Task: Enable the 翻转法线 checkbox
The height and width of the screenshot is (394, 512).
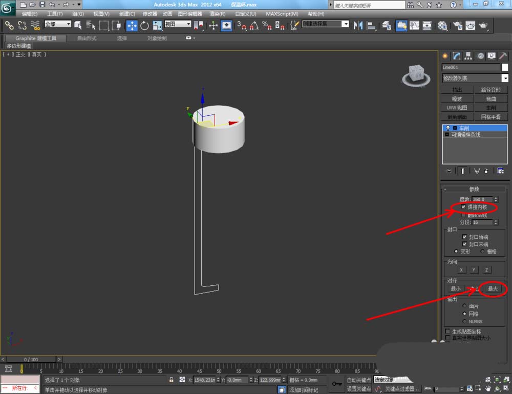Action: point(463,215)
